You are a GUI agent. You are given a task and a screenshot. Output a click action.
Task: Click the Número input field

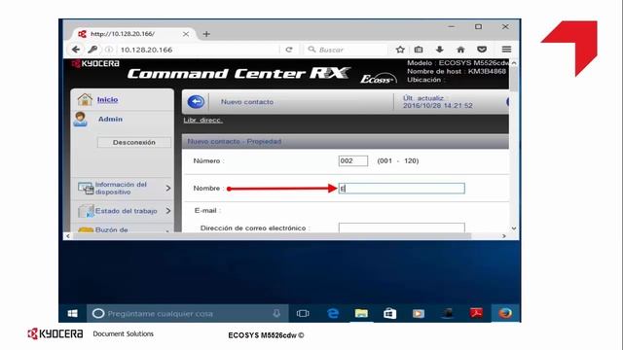click(x=352, y=160)
